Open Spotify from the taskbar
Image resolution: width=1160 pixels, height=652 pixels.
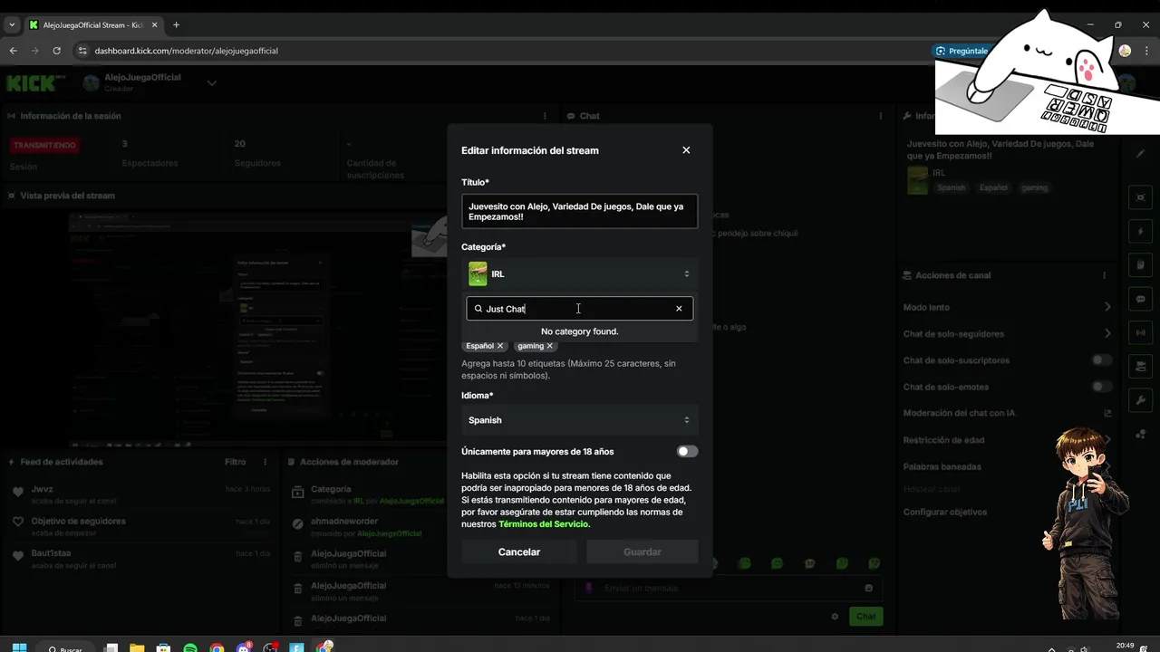coord(190,648)
